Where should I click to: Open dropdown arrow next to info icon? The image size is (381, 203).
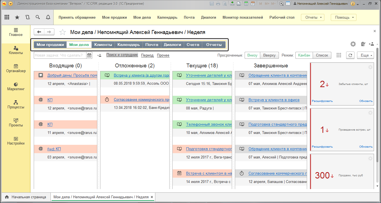point(358,4)
